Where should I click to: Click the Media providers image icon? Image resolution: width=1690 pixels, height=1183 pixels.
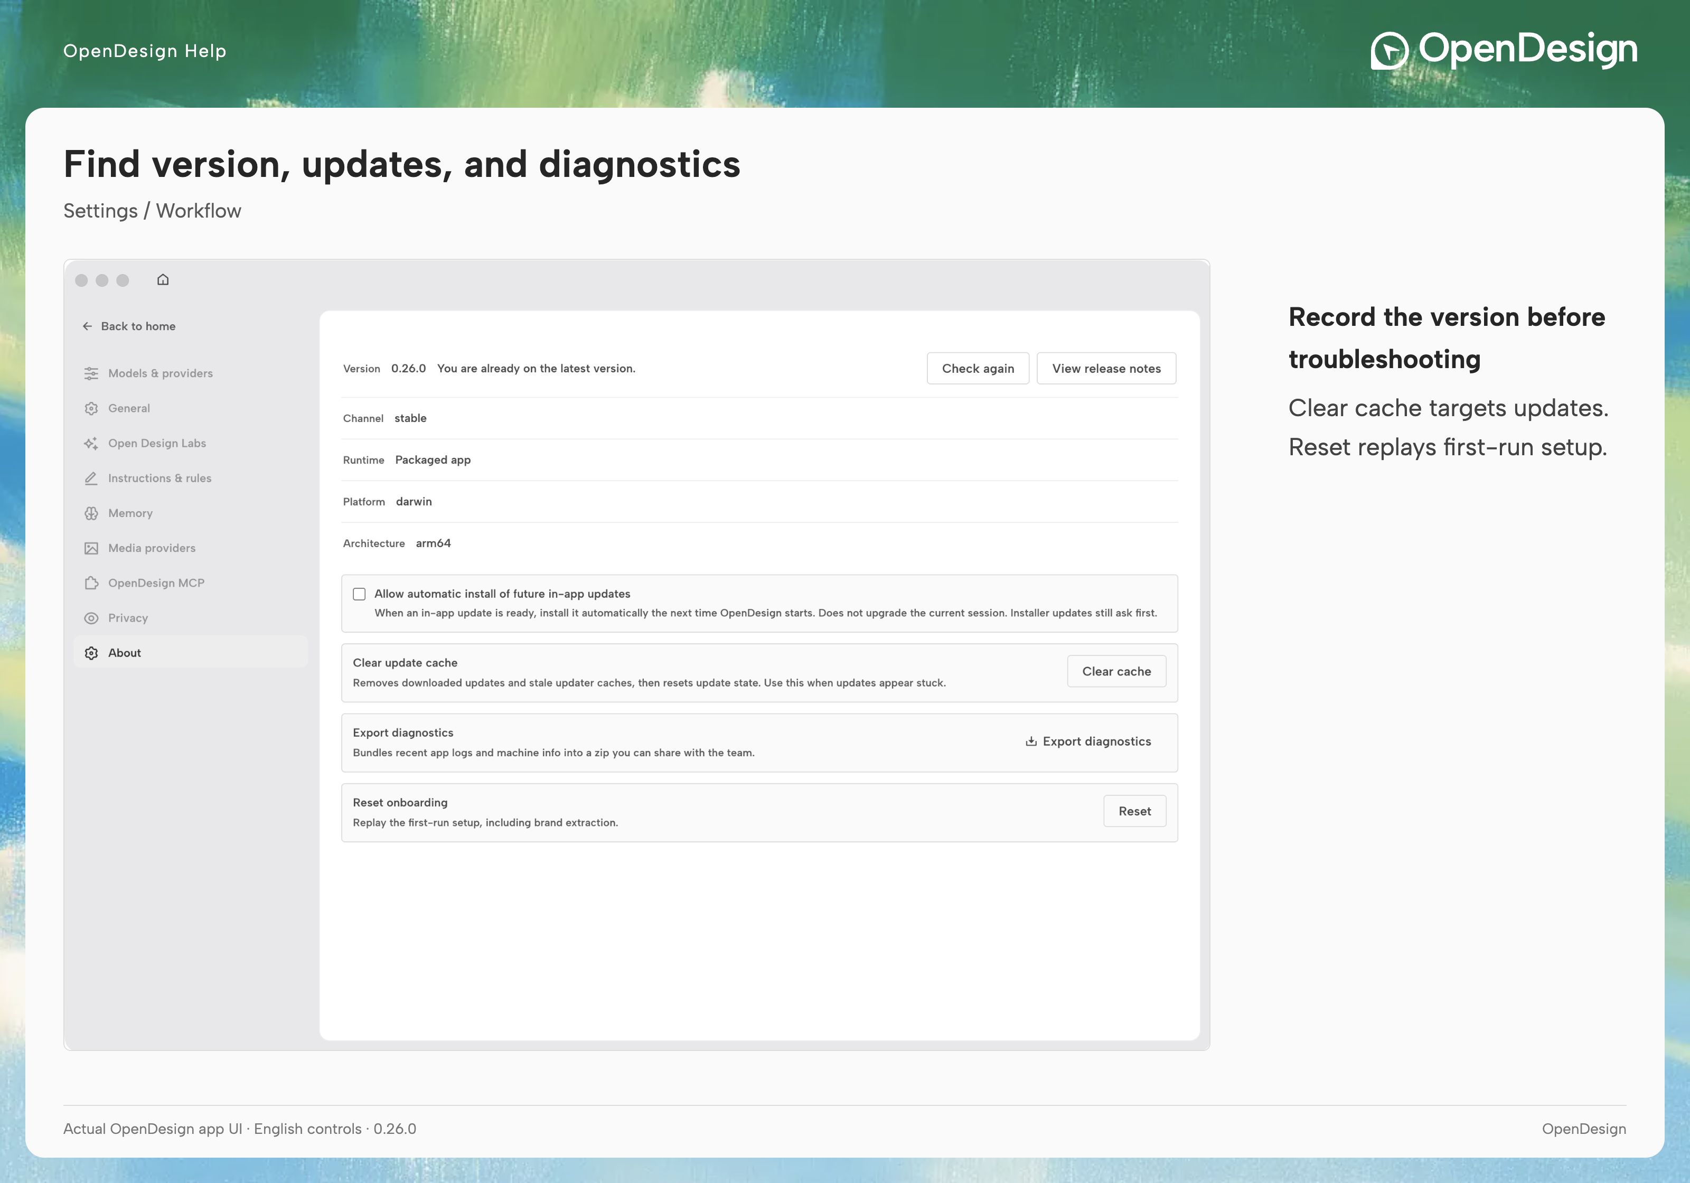[91, 548]
